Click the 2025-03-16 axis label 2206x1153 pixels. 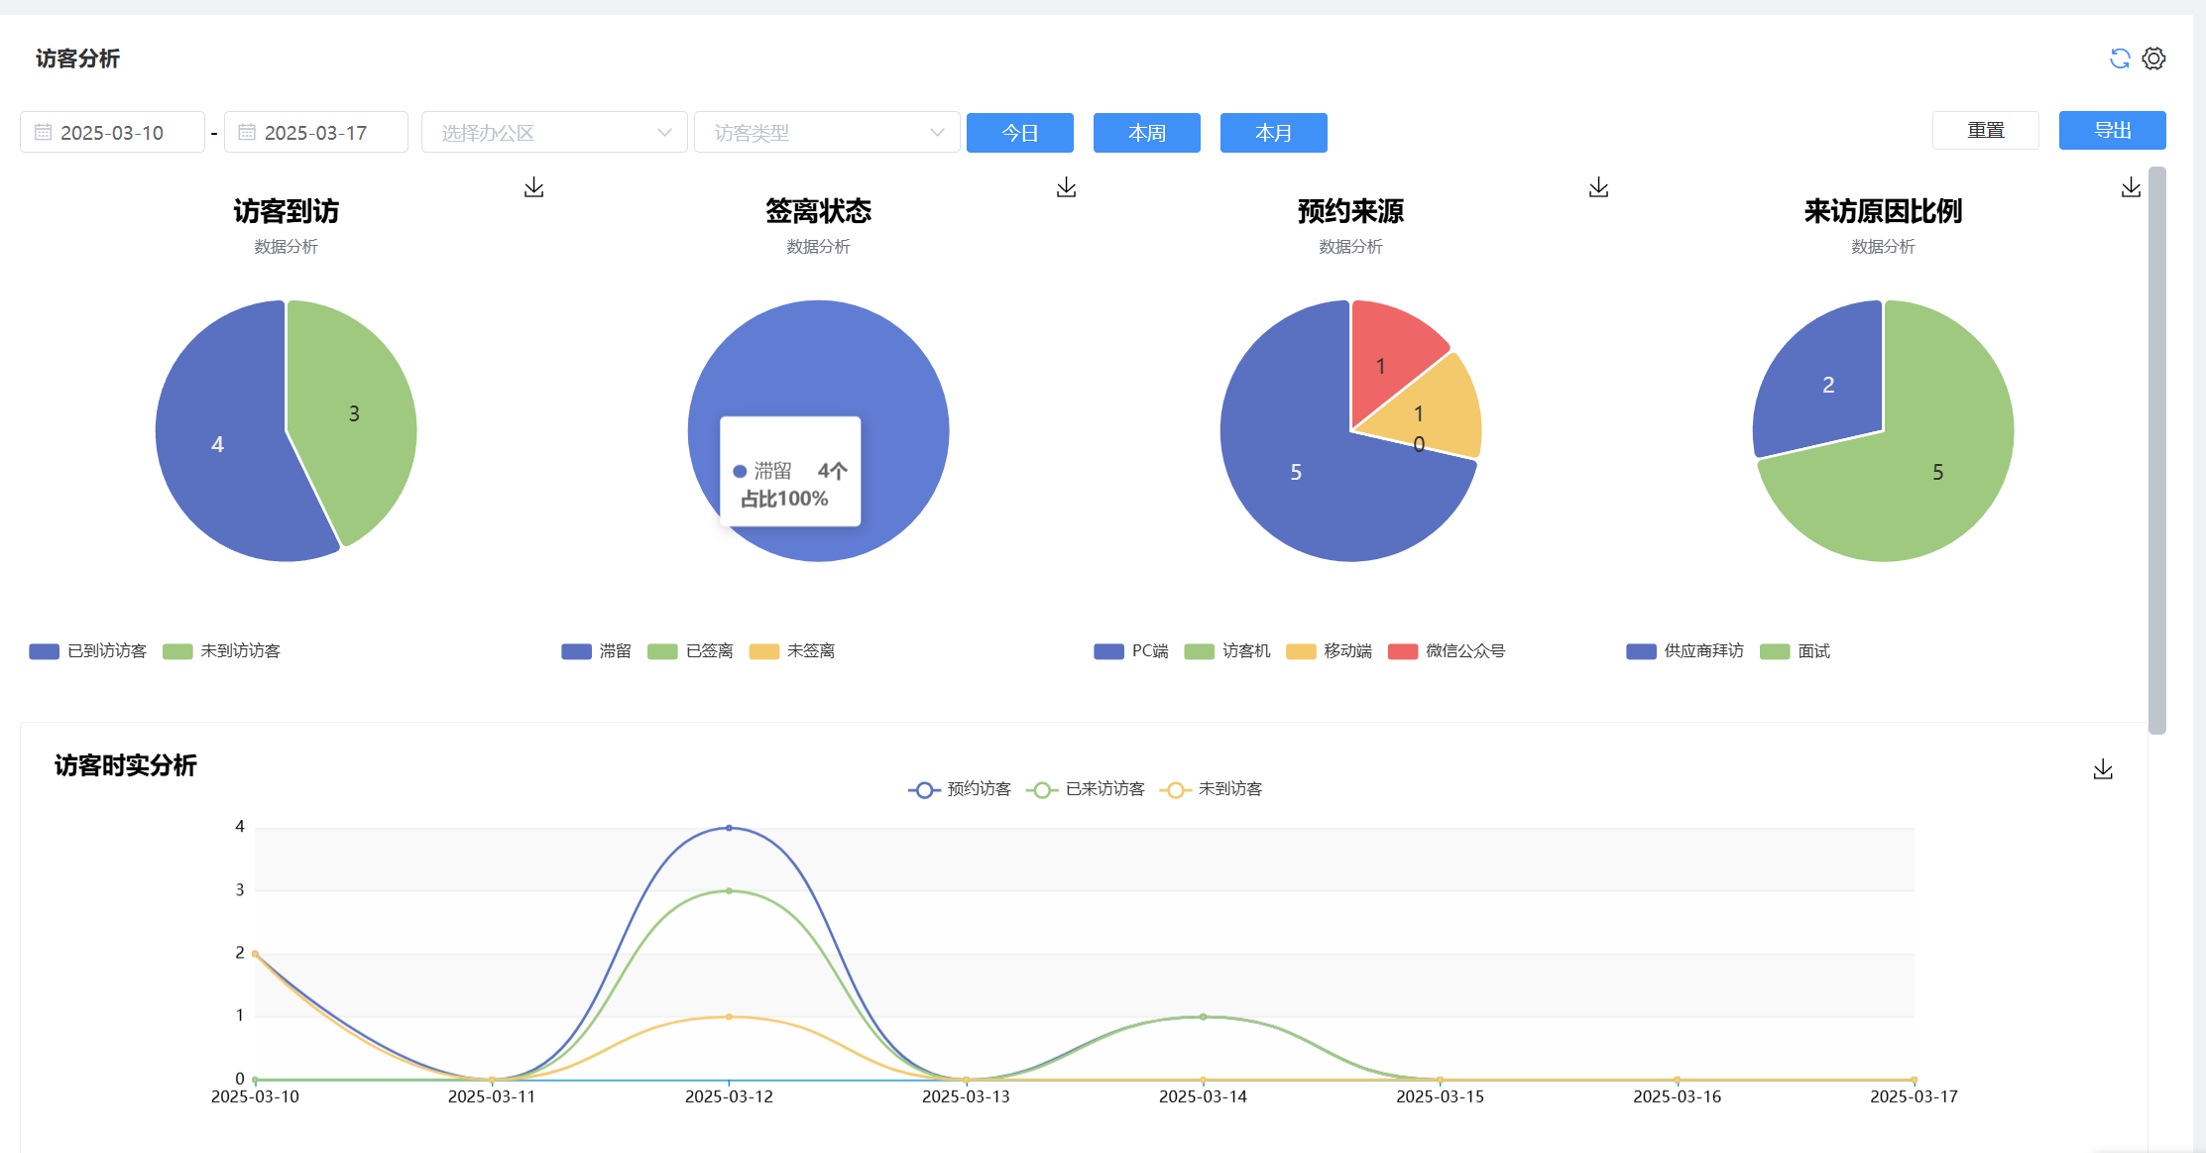tap(1677, 1096)
